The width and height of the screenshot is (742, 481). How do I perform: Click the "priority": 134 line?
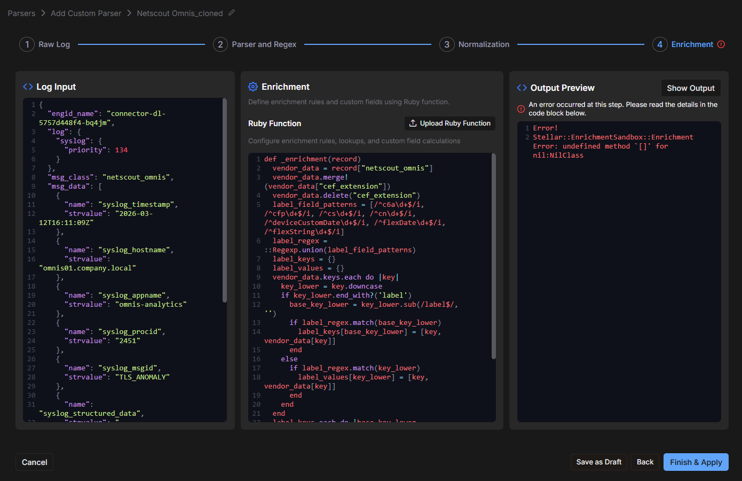click(x=96, y=150)
